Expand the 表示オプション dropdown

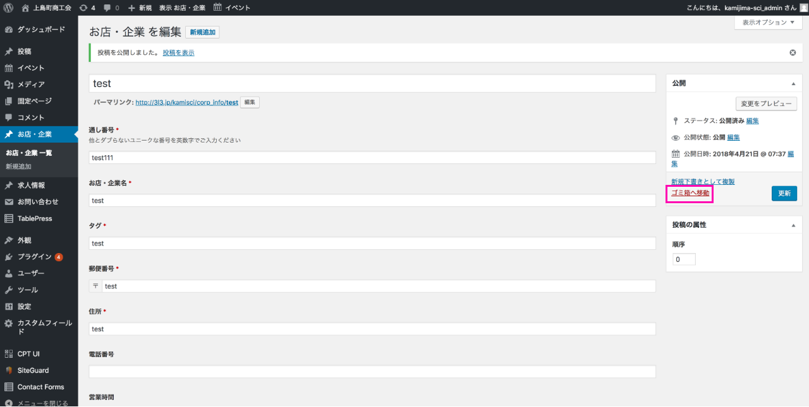point(768,22)
